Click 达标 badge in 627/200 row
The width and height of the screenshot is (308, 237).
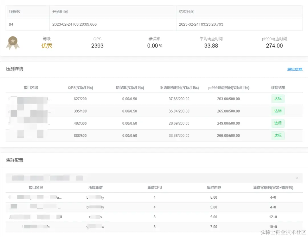pos(278,99)
